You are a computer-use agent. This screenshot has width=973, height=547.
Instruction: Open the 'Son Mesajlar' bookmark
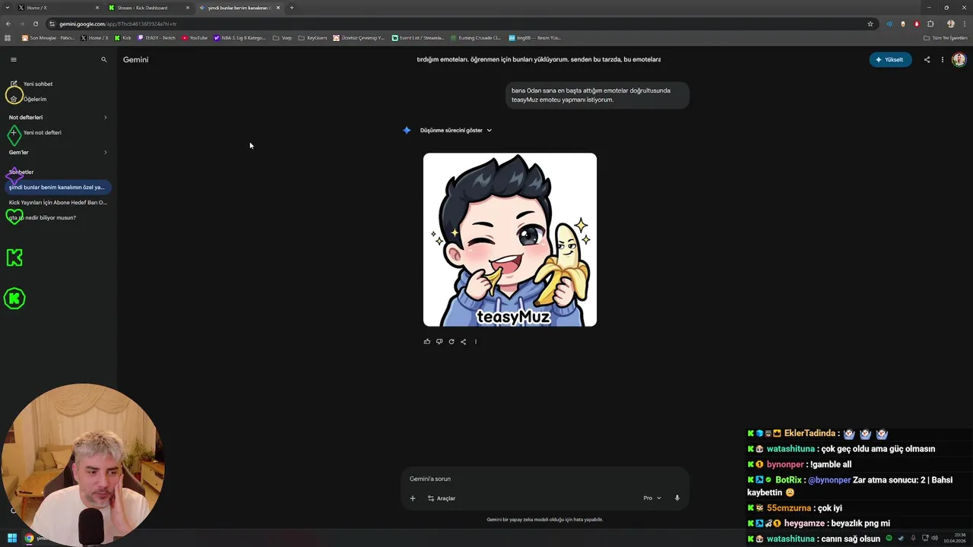[x=49, y=37]
